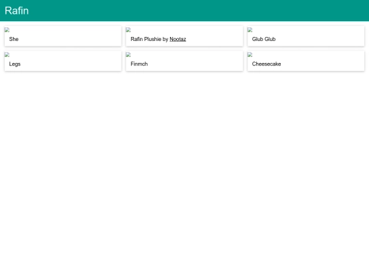
Task: Click the broken image in the Finmch card
Action: coord(128,55)
